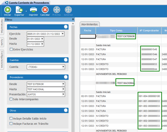The image size is (167, 132).
Task: Collapse the Proveedores section round button
Action: pos(66,77)
